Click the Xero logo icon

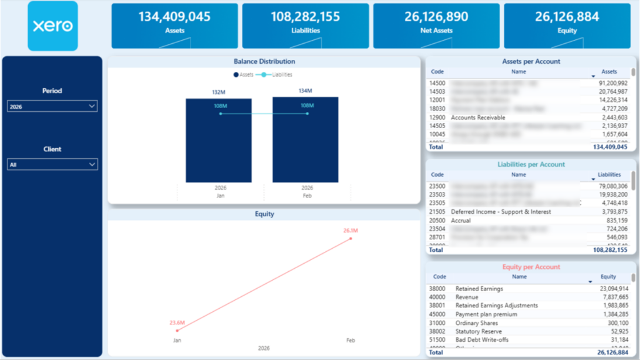(x=52, y=26)
